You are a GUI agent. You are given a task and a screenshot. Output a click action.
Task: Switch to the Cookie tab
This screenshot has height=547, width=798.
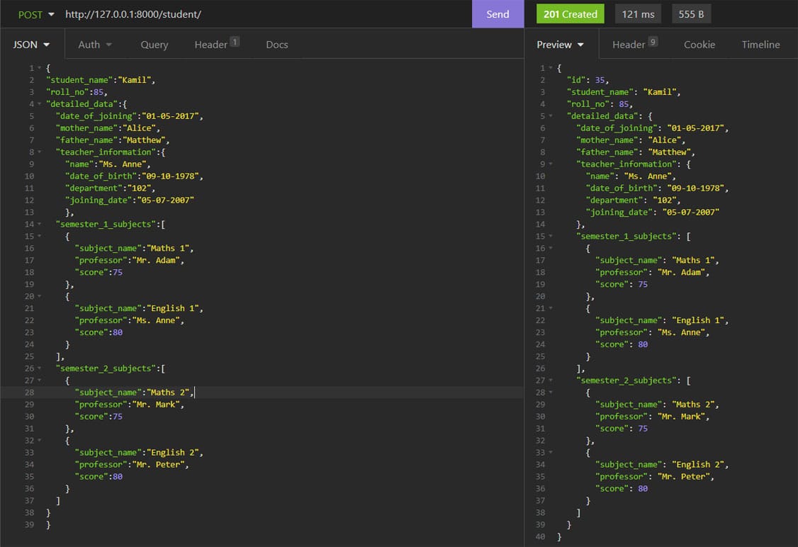tap(699, 45)
